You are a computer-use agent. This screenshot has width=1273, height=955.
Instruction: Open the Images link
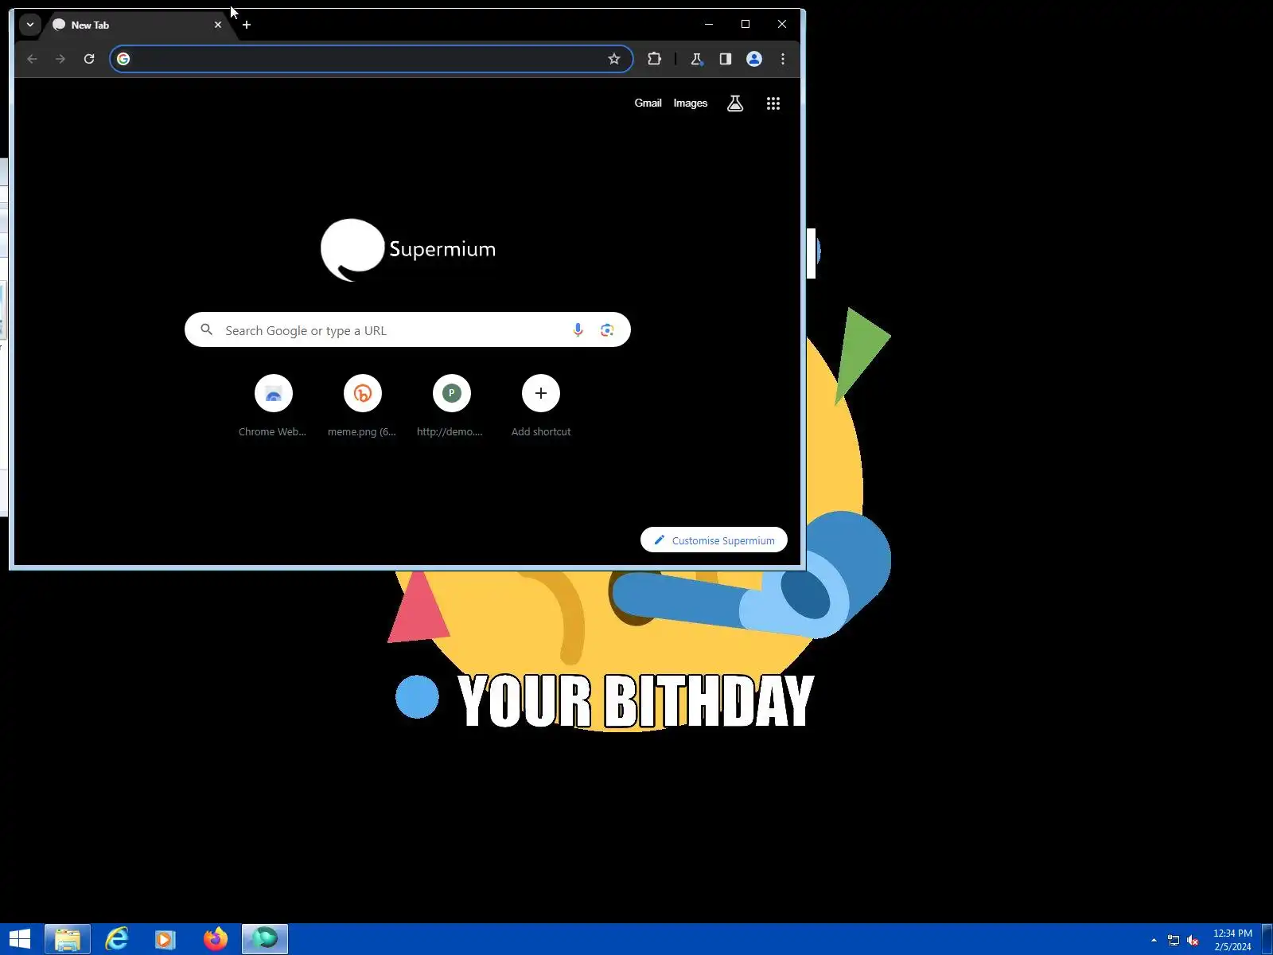point(690,103)
